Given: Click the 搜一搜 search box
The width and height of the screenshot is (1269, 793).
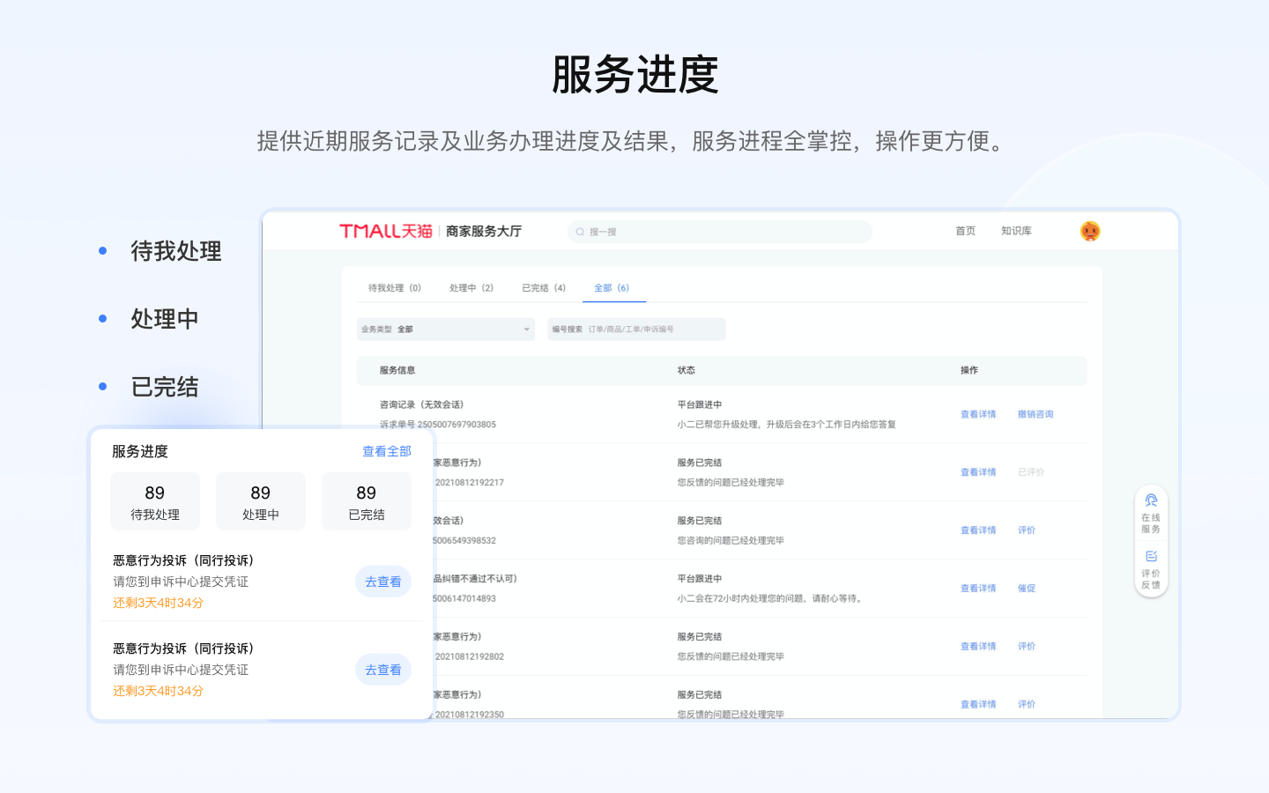Looking at the screenshot, I should point(723,232).
